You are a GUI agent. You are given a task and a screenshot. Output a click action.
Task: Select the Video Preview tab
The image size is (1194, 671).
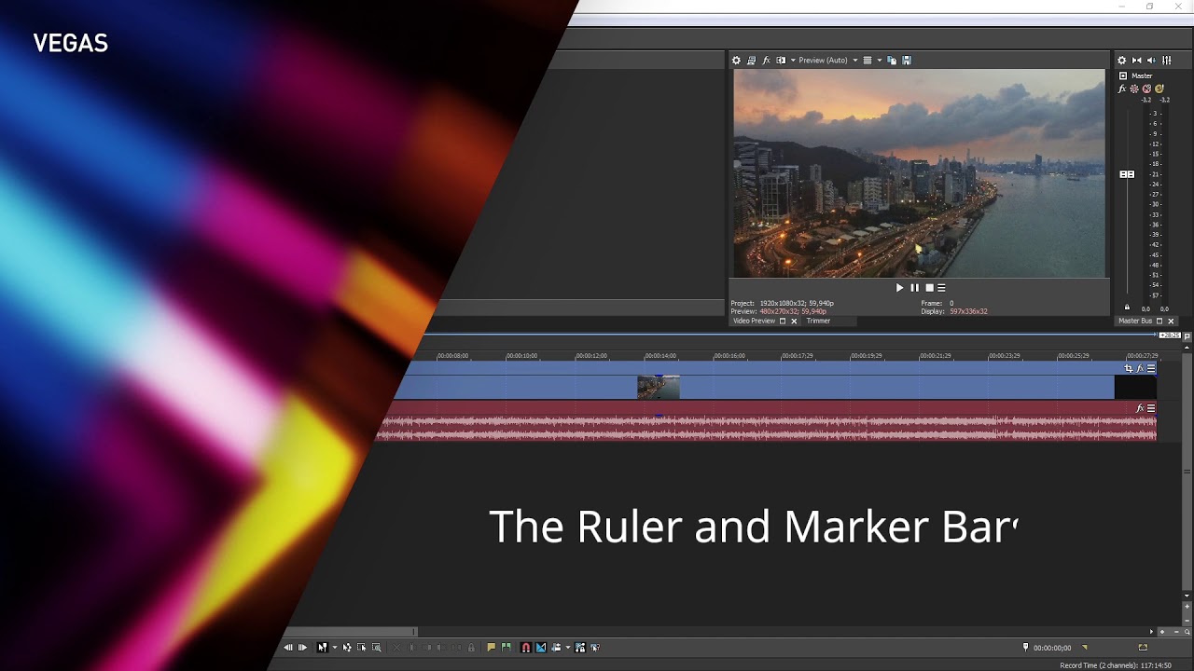click(x=756, y=321)
